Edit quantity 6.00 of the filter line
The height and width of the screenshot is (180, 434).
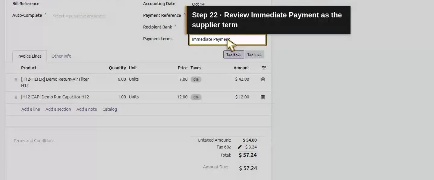[x=122, y=79]
